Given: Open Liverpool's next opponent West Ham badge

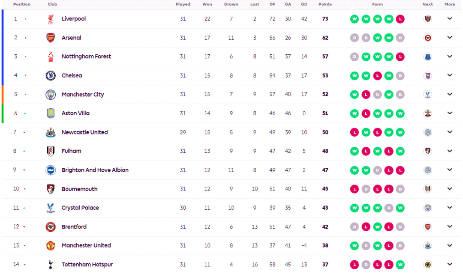Looking at the screenshot, I should pos(427,19).
